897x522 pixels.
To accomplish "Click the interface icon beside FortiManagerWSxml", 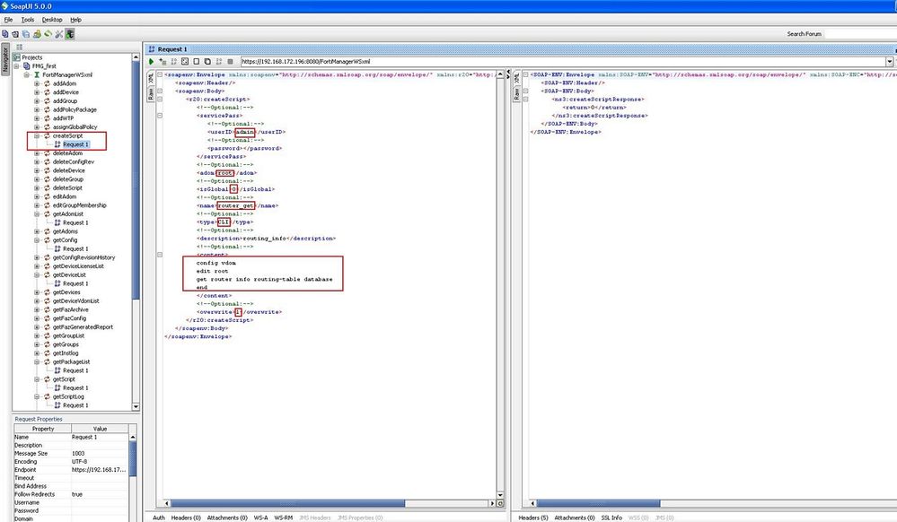I will [36, 74].
